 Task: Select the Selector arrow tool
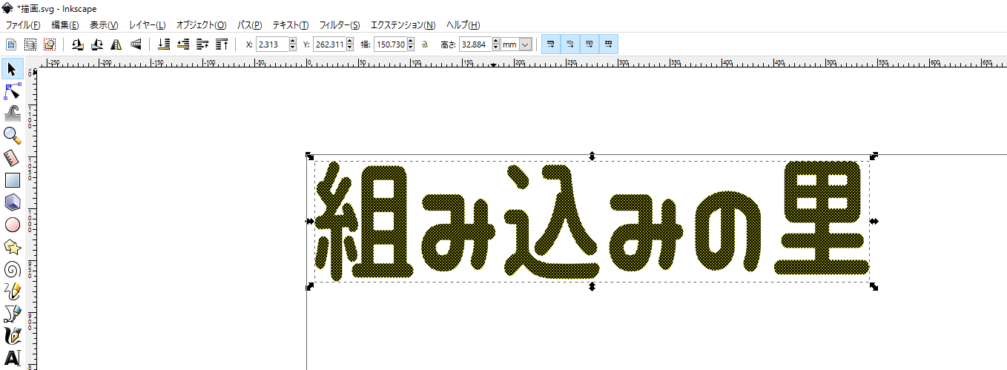[x=12, y=70]
